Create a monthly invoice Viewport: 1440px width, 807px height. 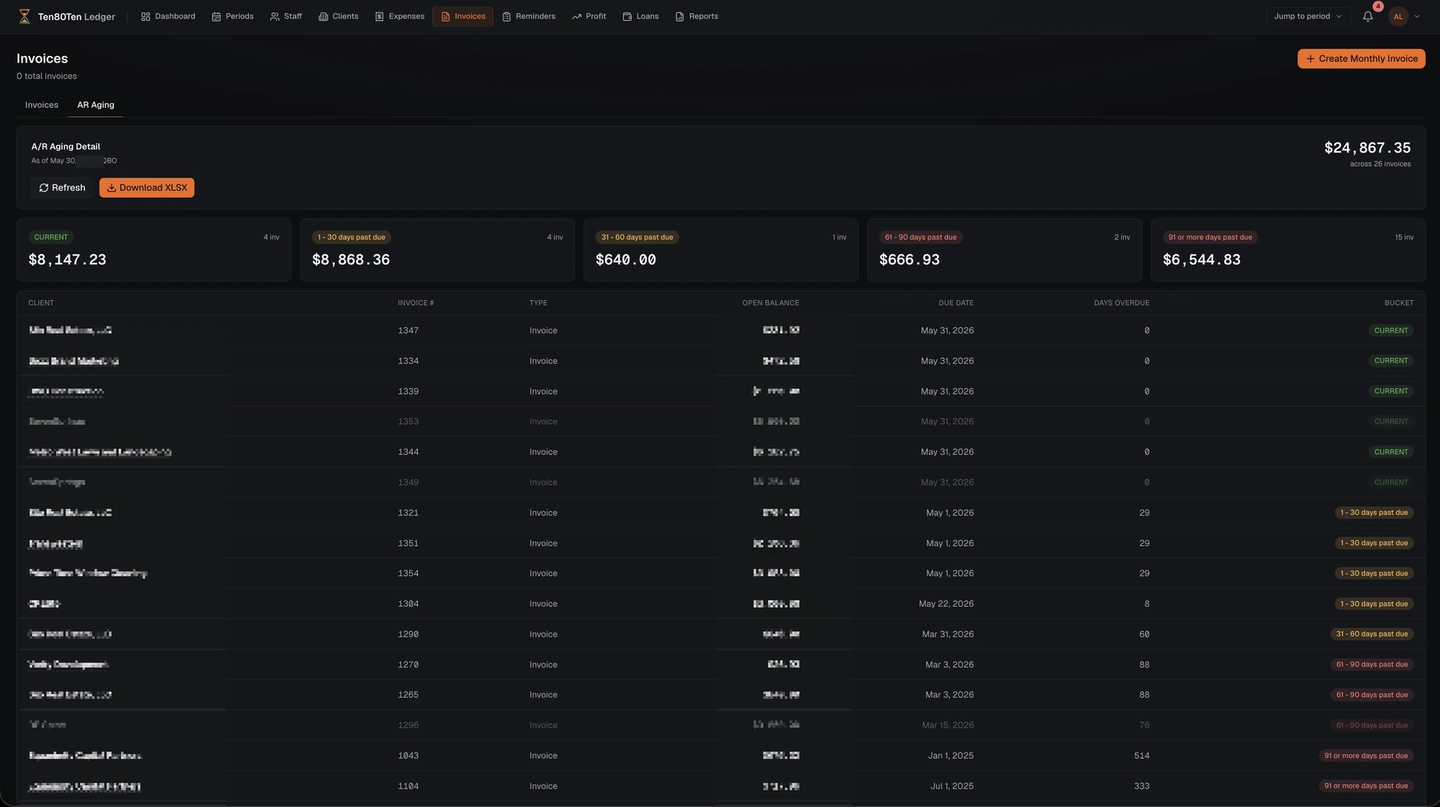pyautogui.click(x=1361, y=59)
